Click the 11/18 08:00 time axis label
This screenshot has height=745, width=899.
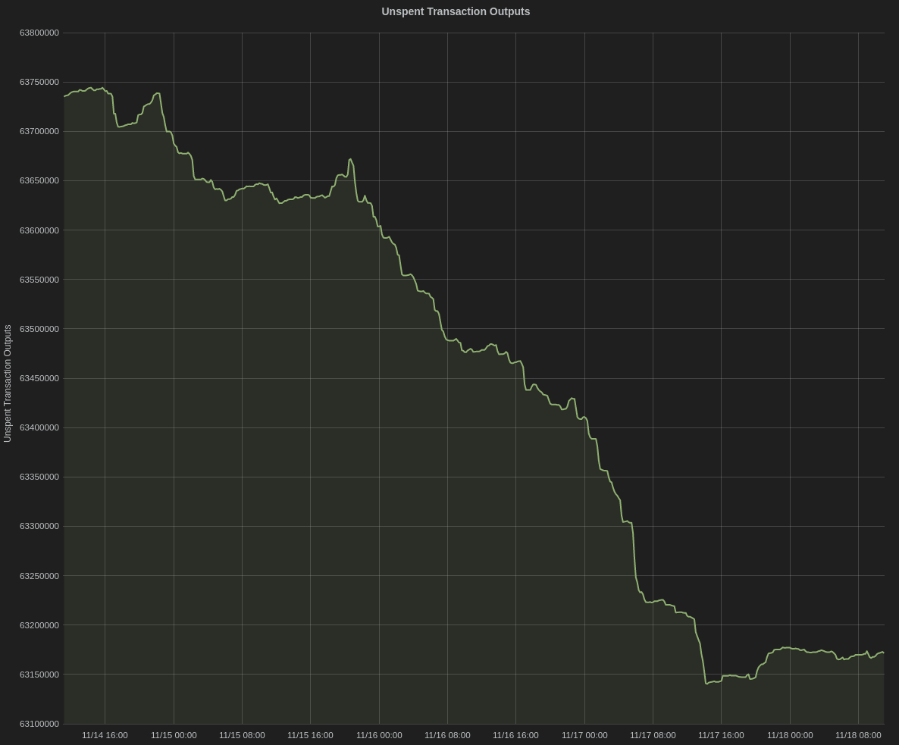(x=858, y=735)
